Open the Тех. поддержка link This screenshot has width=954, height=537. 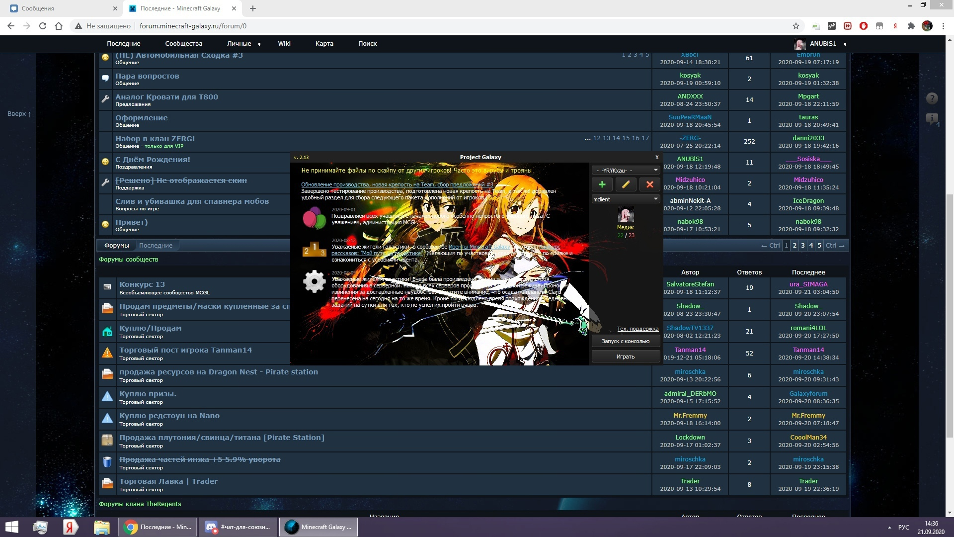[x=637, y=329]
